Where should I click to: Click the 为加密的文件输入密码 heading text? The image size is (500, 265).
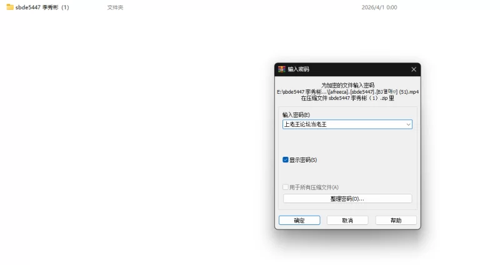(347, 85)
